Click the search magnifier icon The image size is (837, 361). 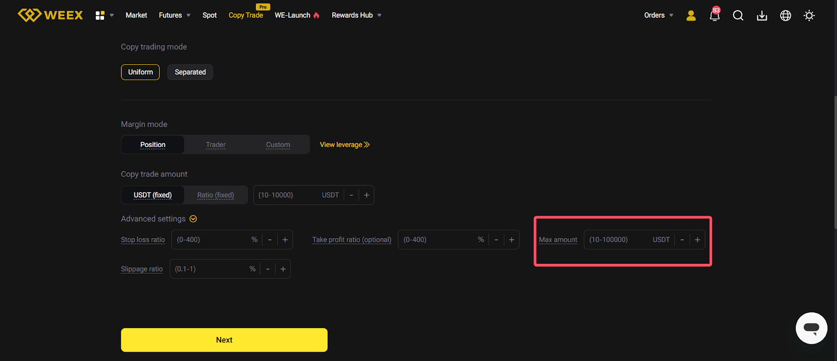[x=738, y=16]
